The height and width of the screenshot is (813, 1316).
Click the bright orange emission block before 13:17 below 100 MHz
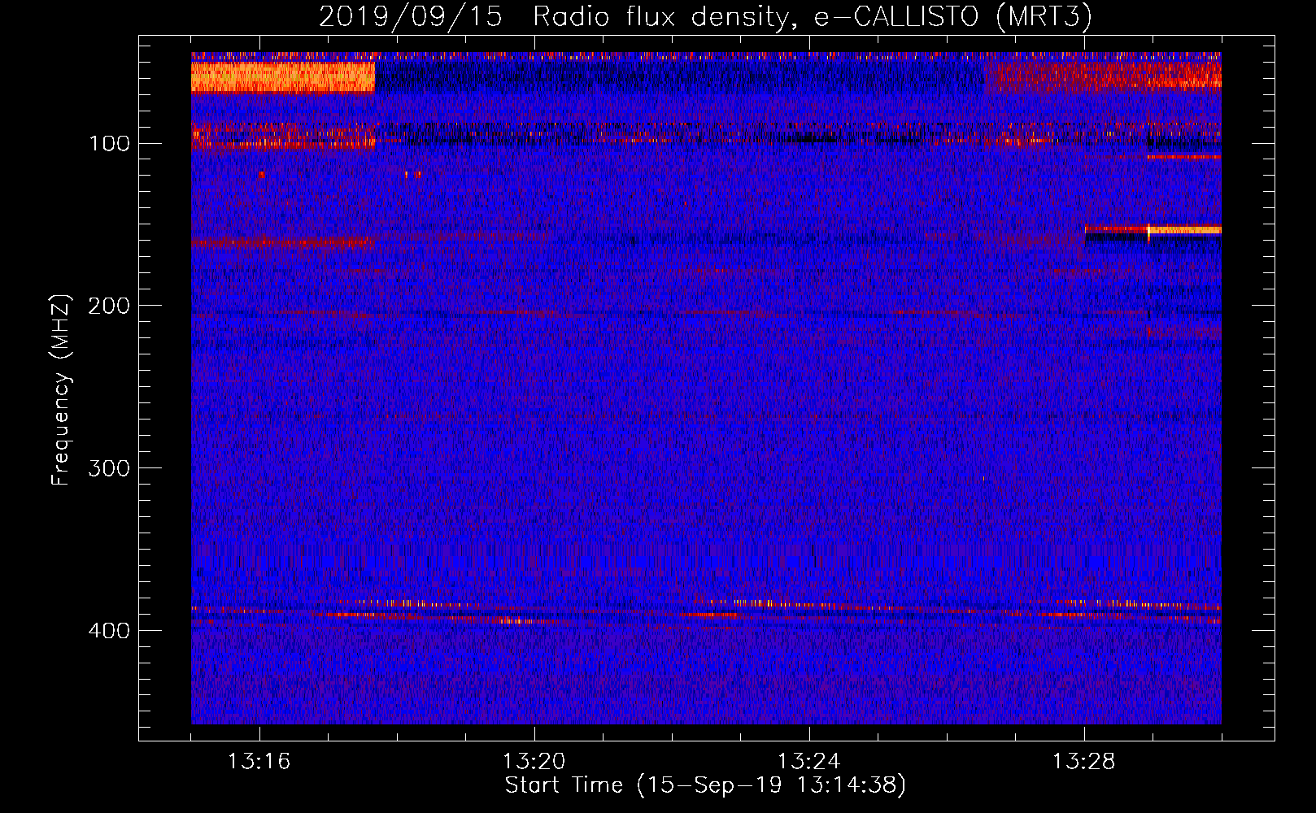pos(283,77)
